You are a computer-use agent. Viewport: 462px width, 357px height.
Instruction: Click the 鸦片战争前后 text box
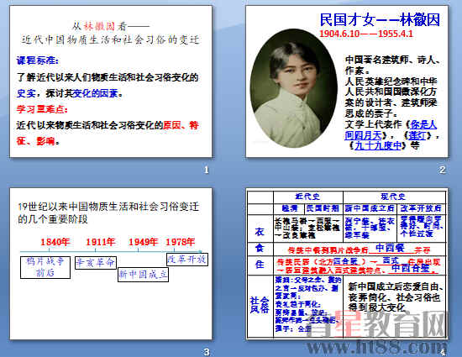pos(45,267)
